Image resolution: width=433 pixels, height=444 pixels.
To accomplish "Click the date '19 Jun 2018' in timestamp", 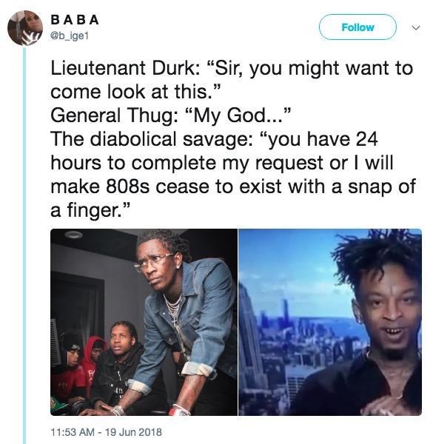I will point(133,432).
